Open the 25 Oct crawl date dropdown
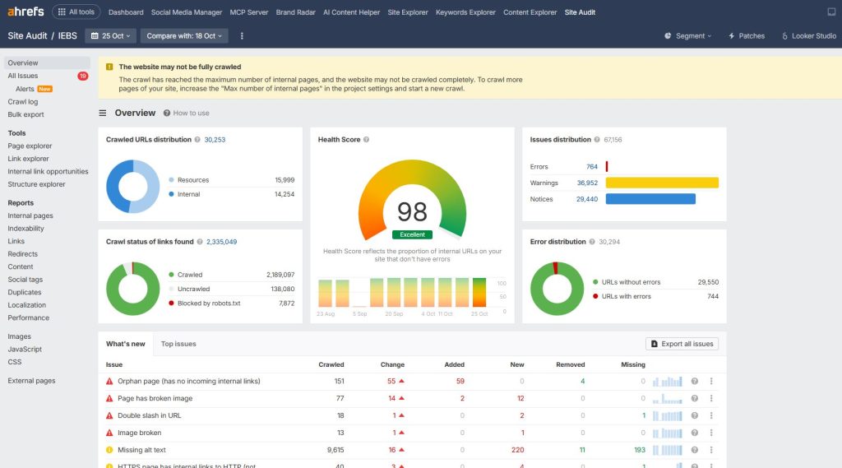 pos(110,36)
